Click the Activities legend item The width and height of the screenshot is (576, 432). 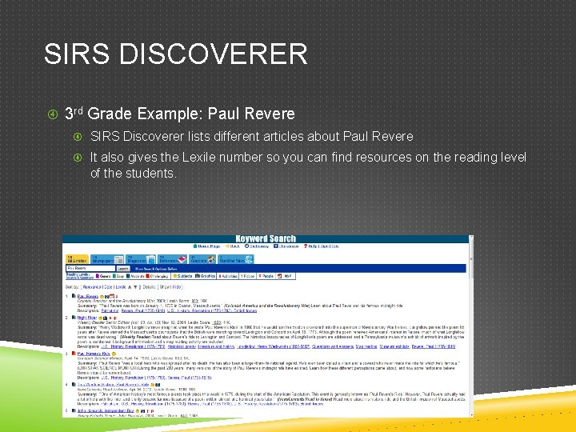[x=228, y=276]
